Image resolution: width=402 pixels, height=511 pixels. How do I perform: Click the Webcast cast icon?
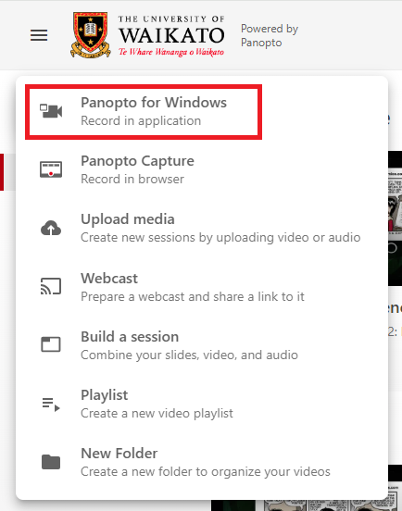coord(51,286)
